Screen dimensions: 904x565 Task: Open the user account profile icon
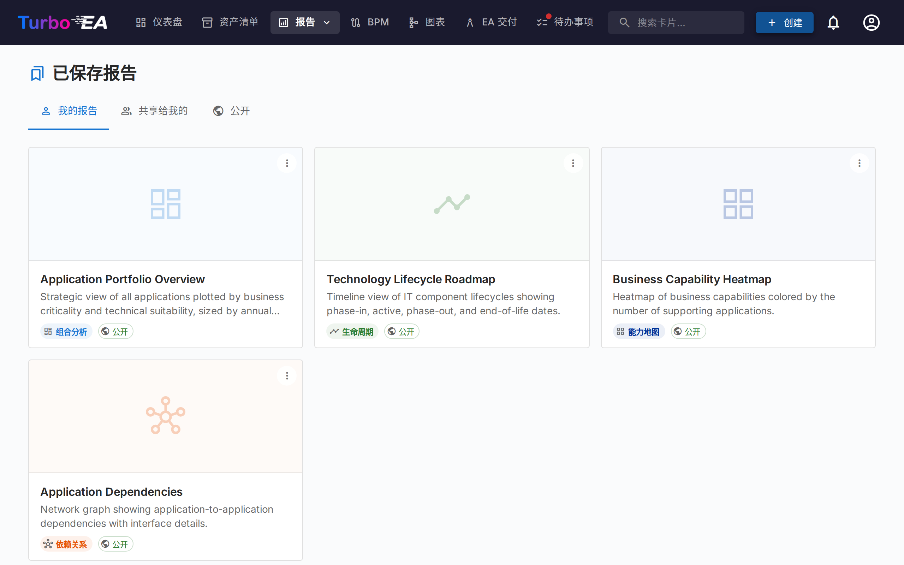[x=871, y=22]
